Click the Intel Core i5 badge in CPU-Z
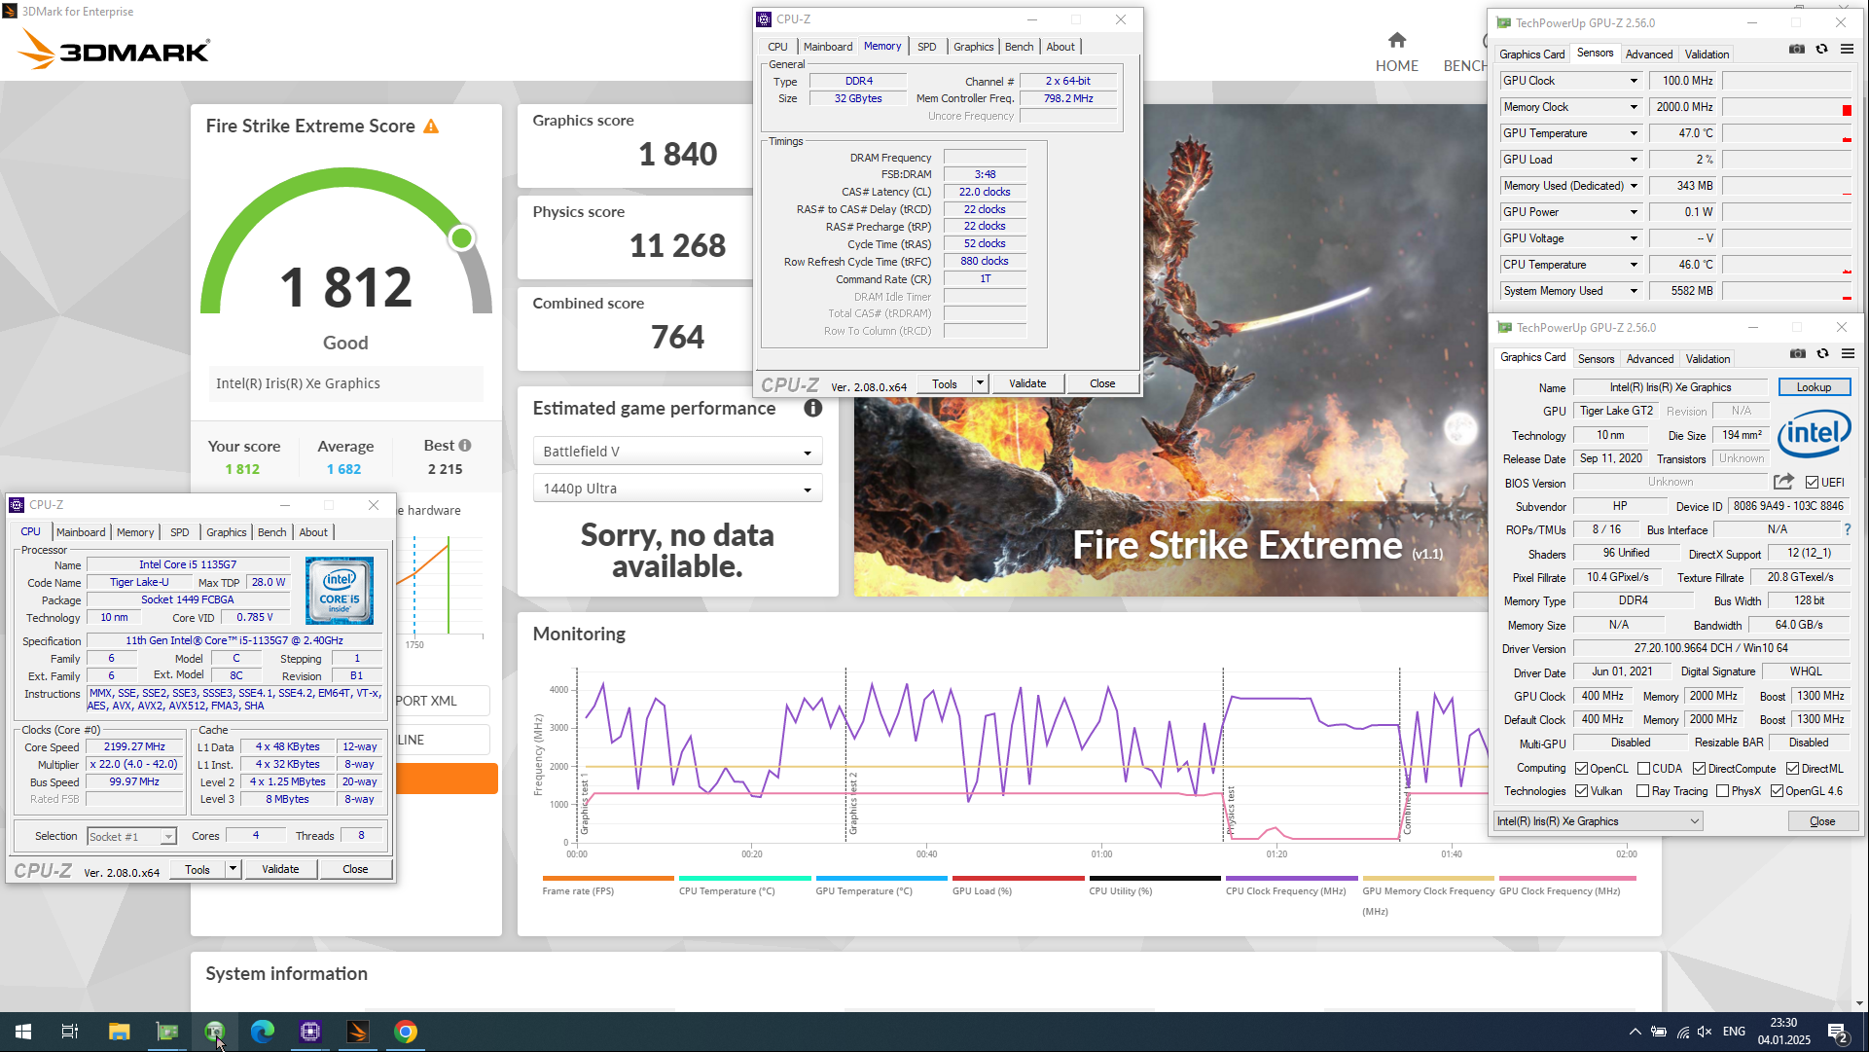 340,591
